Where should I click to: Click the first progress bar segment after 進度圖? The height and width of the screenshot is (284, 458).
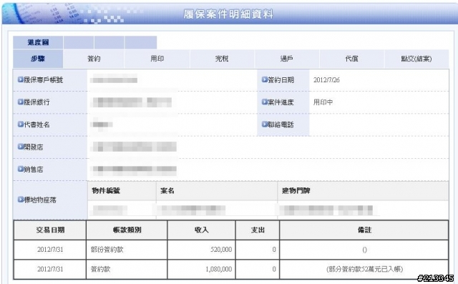[x=79, y=43]
